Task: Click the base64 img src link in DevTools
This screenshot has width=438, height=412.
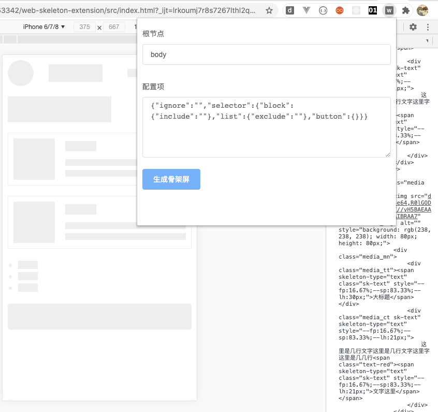Action: [x=414, y=206]
